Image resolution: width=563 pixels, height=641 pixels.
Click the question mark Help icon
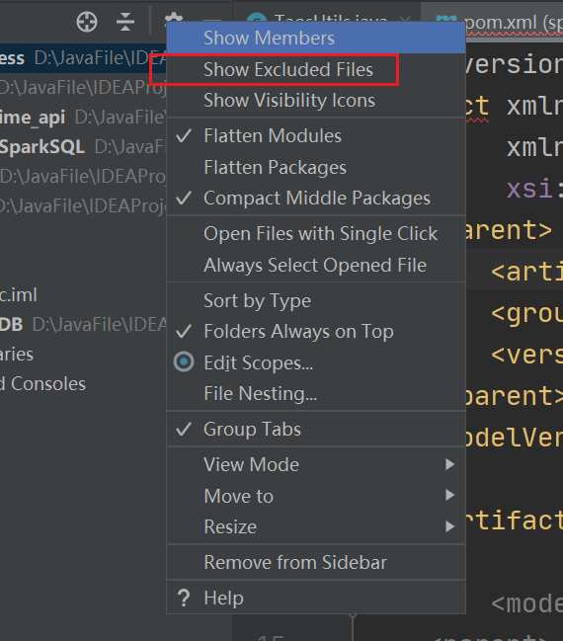[x=184, y=598]
